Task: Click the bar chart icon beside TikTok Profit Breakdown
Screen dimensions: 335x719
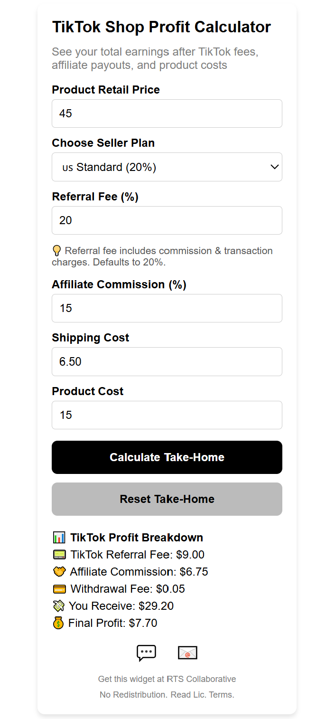Action: pos(58,537)
